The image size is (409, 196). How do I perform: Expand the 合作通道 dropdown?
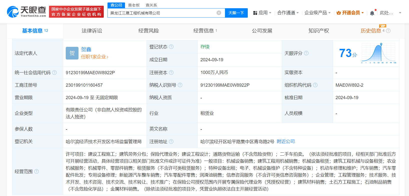click(288, 13)
